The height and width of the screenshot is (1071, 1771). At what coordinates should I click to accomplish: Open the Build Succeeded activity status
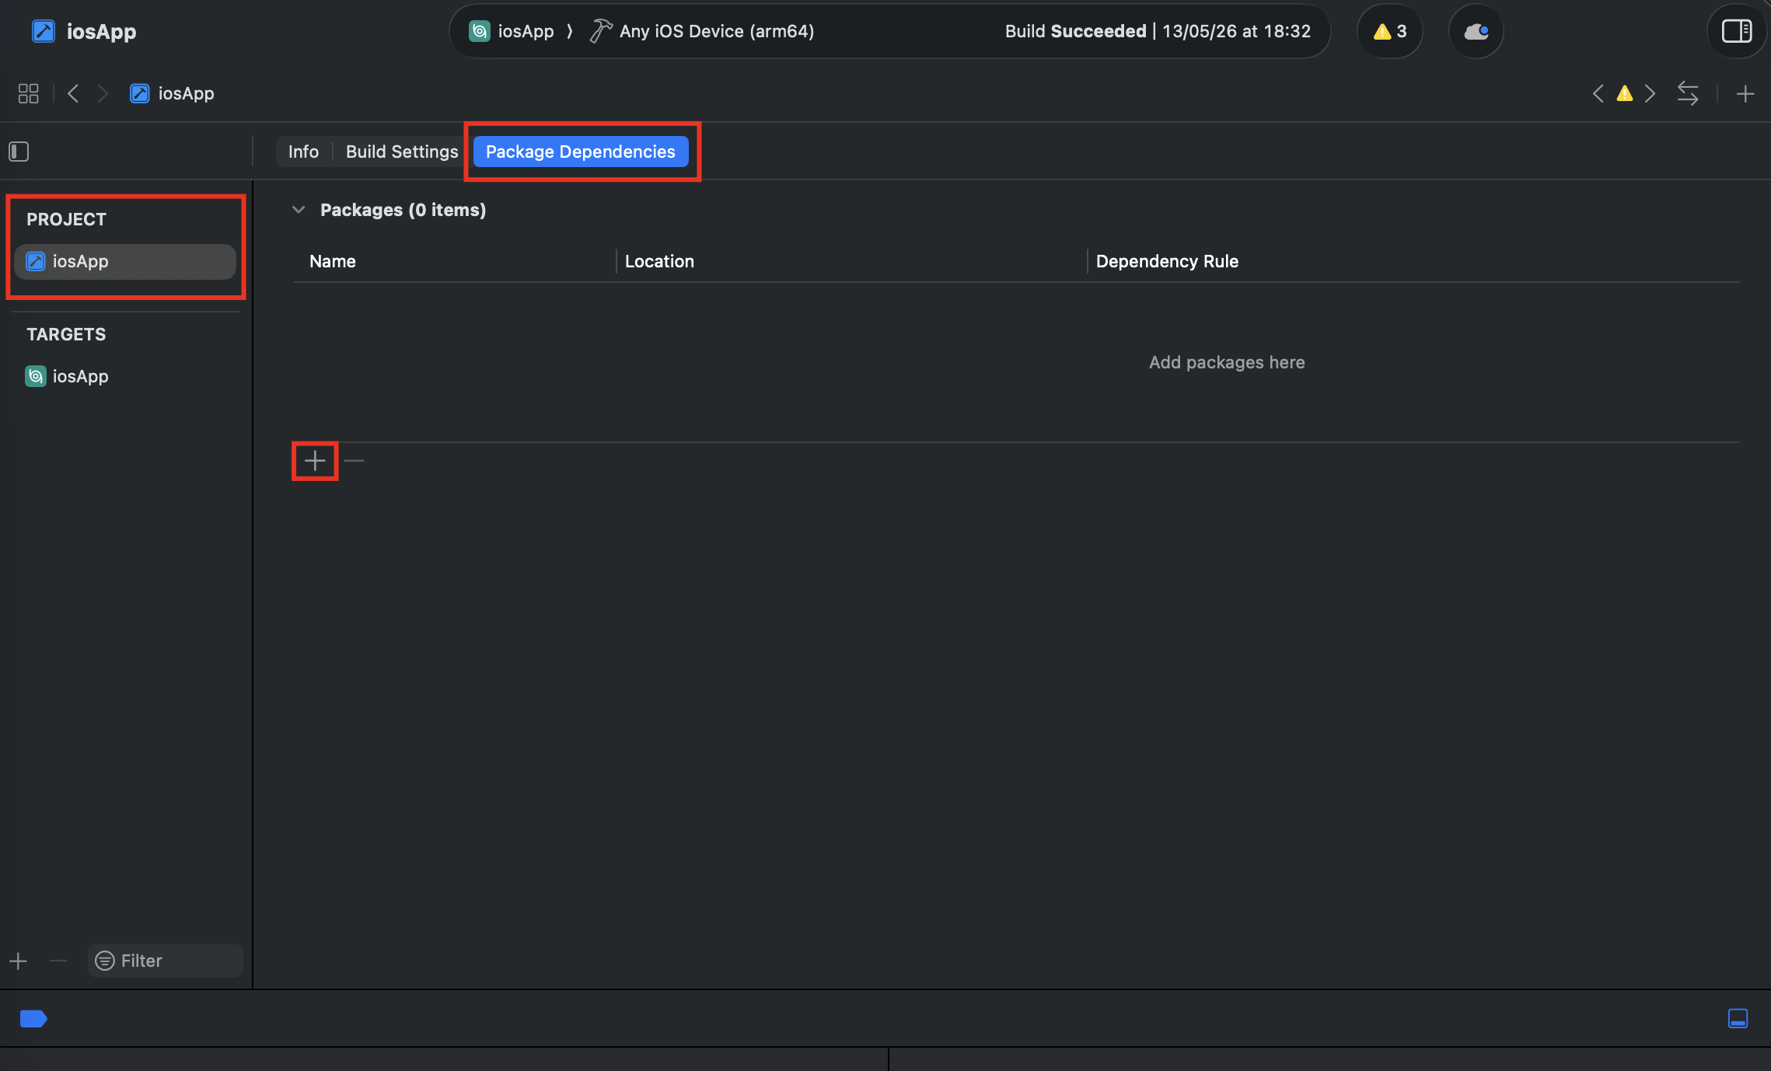coord(1158,31)
